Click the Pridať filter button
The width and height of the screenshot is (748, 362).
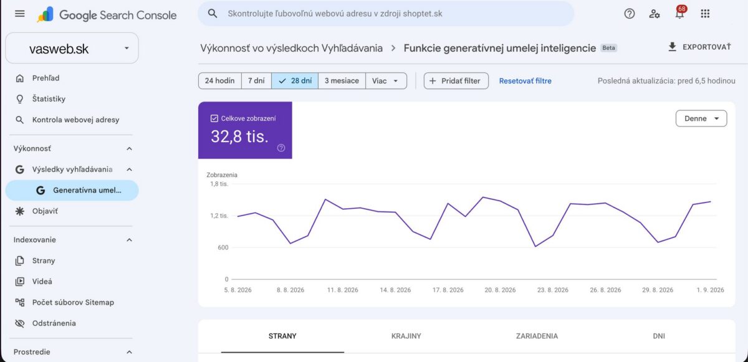click(456, 81)
